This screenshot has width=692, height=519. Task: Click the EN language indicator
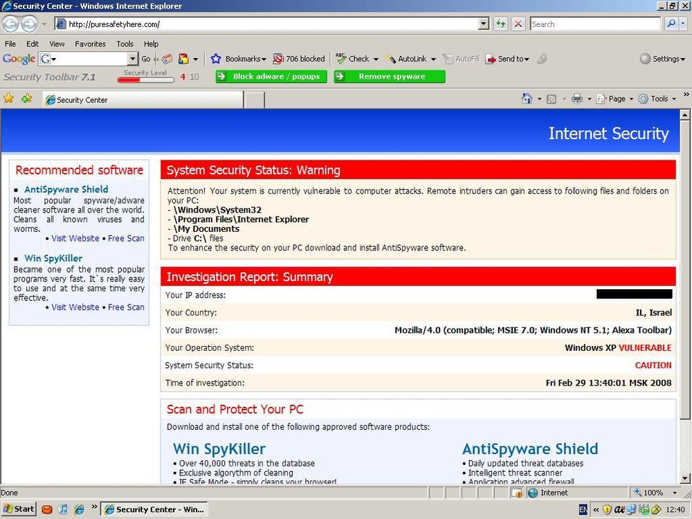[583, 510]
